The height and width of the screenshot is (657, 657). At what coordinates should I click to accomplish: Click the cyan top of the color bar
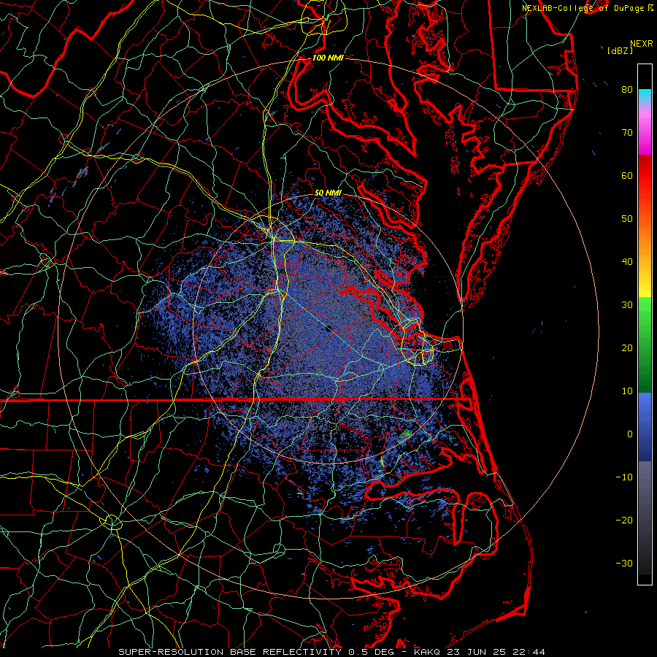pyautogui.click(x=645, y=96)
